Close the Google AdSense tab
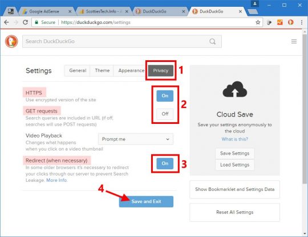Image resolution: width=308 pixels, height=237 pixels. (x=70, y=11)
